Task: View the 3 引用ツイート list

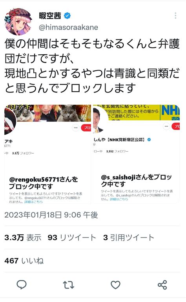Action: pos(129,237)
